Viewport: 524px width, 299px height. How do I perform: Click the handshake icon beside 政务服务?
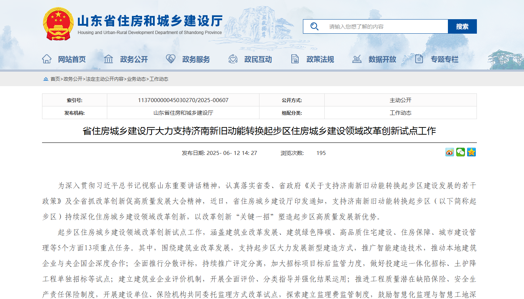click(170, 59)
